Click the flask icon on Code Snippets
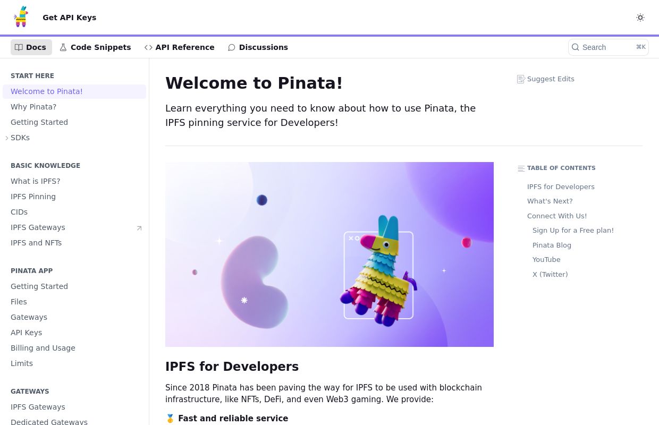Image resolution: width=659 pixels, height=425 pixels. (63, 47)
